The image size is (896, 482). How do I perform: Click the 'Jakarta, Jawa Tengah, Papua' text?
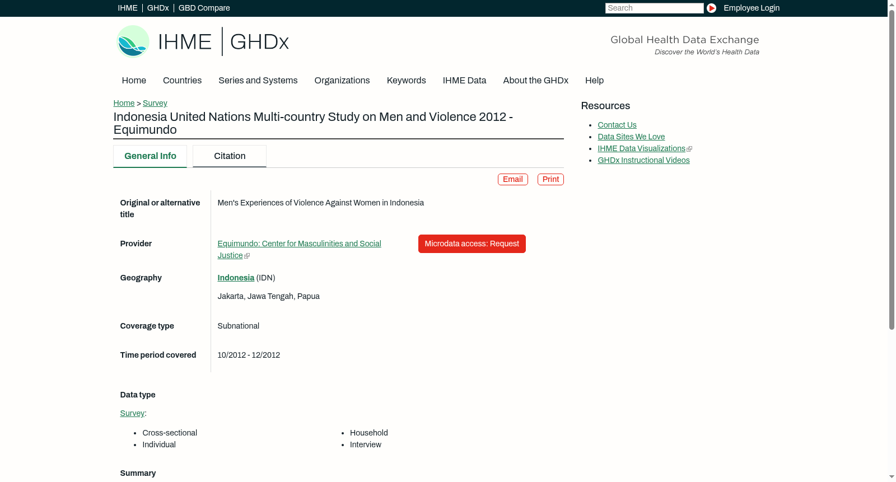pos(269,297)
